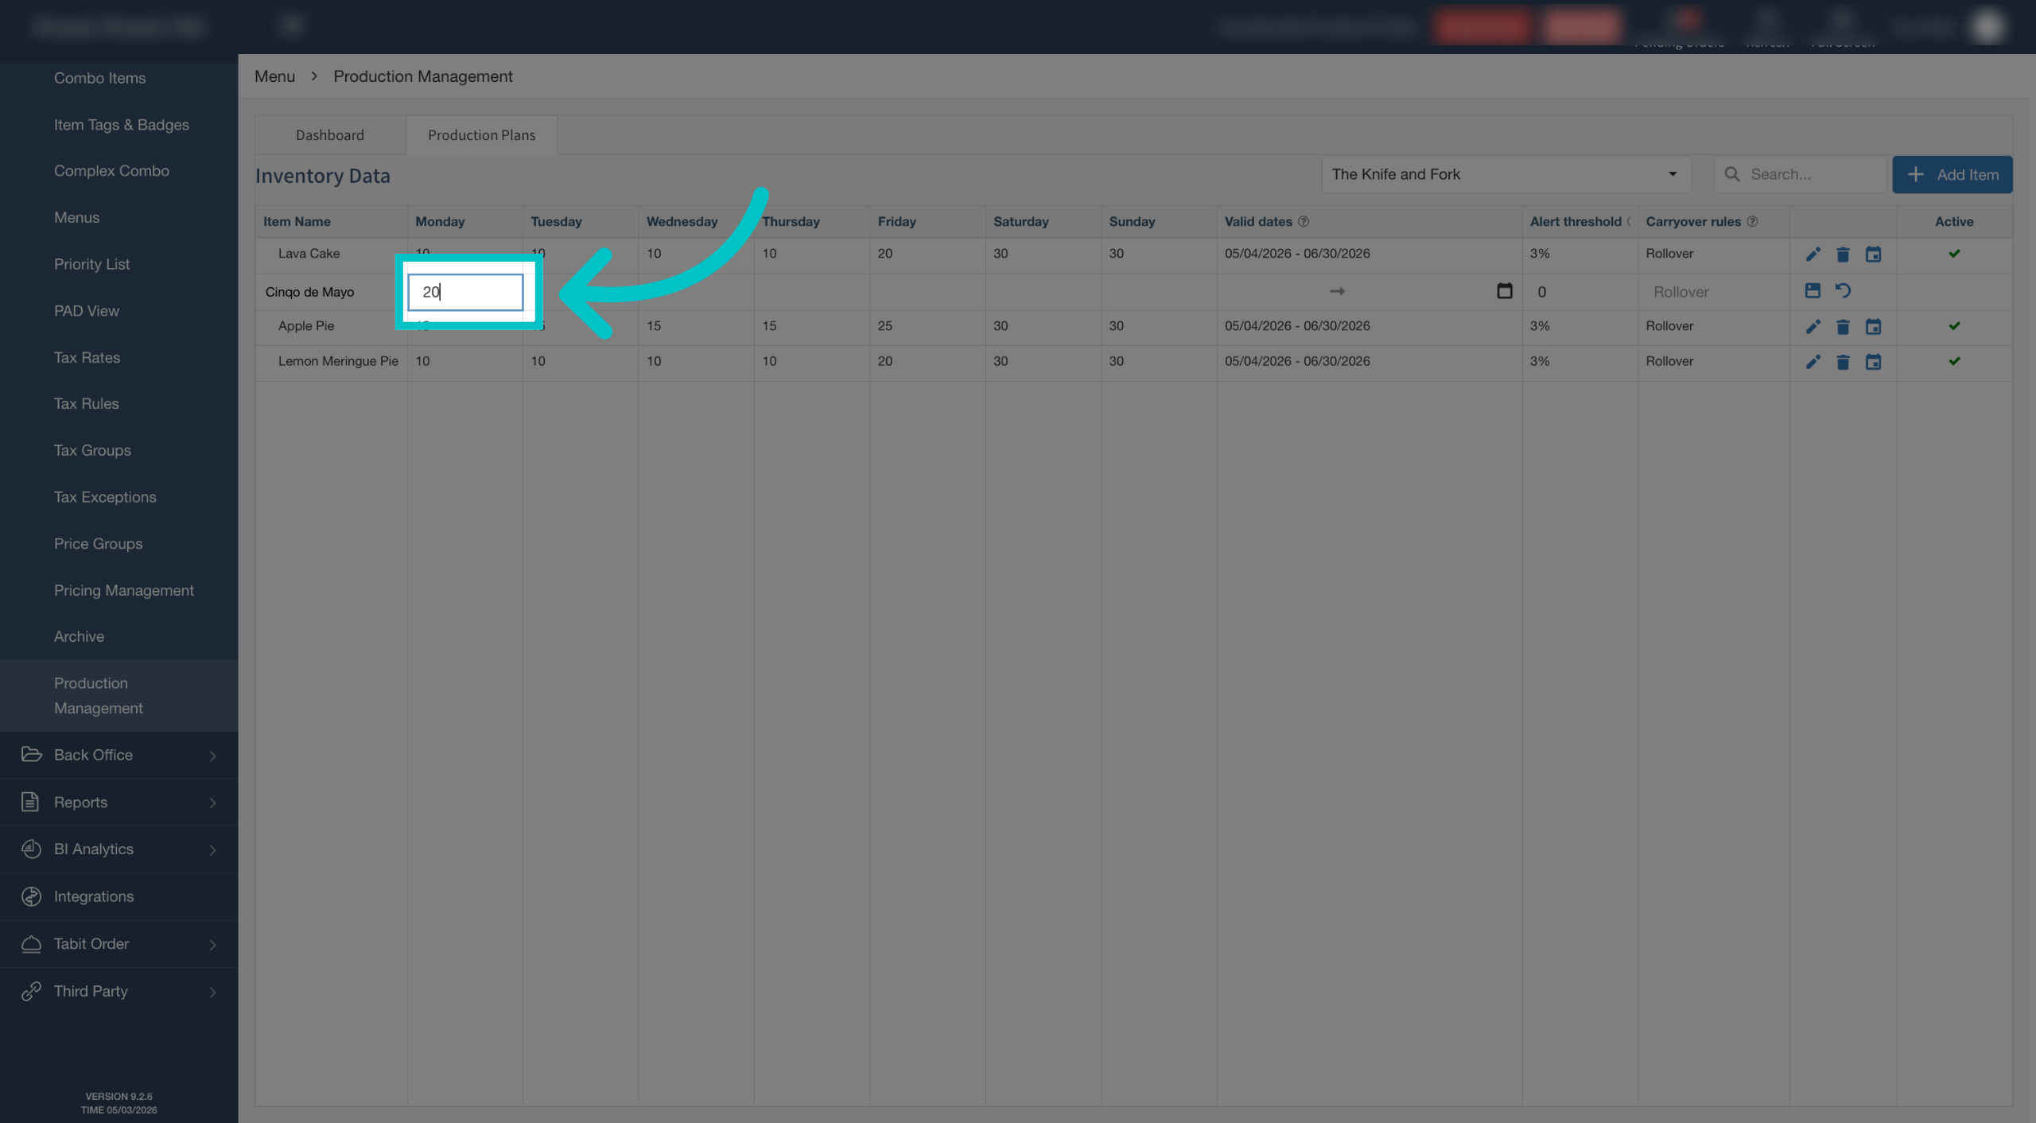Edit the Lemon Meringue Pie pencil icon
This screenshot has height=1123, width=2036.
(1813, 362)
